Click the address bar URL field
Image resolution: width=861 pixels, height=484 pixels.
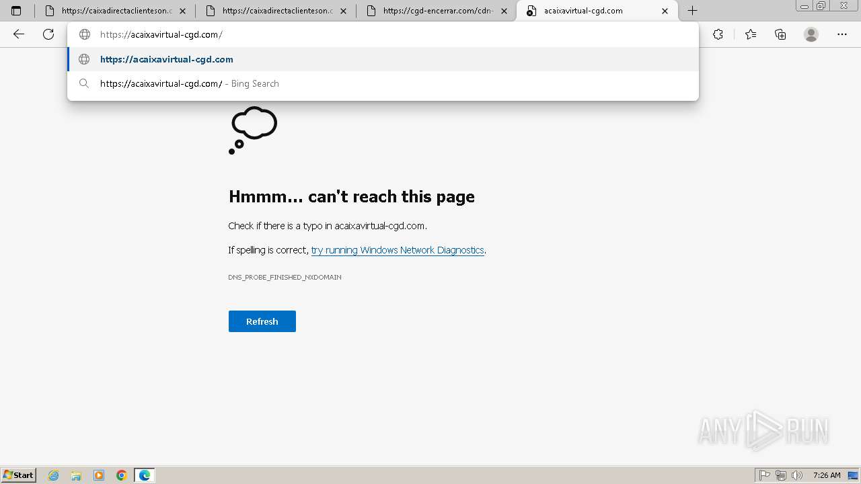383,34
